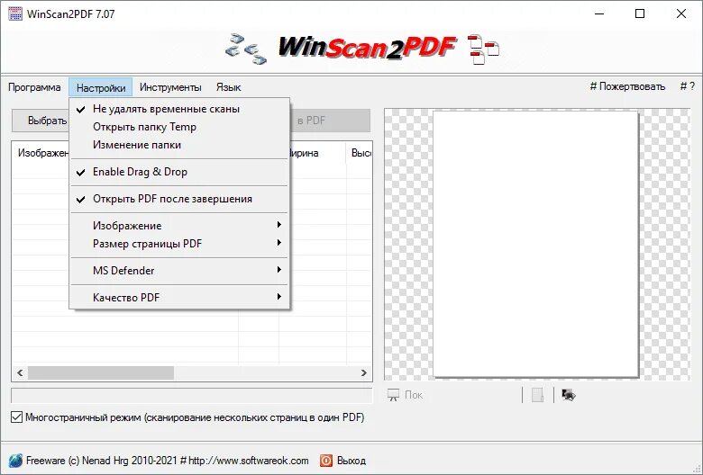The image size is (703, 475).
Task: Open the softwareok.com freeware link
Action: (x=168, y=461)
